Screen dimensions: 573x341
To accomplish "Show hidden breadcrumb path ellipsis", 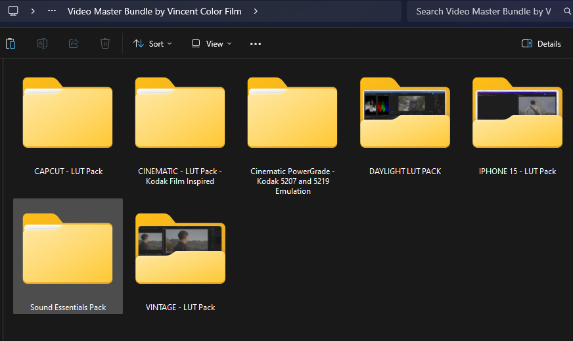I will 52,11.
